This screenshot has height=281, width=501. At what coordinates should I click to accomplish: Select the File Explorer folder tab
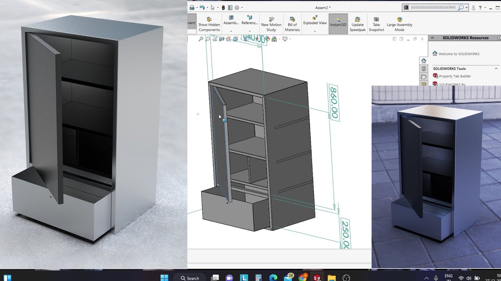(424, 76)
